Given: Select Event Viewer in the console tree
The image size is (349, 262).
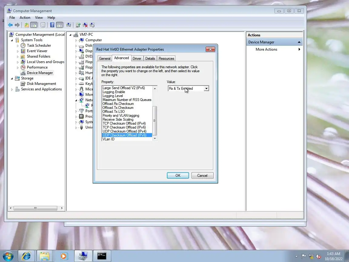Looking at the screenshot, I should coord(37,51).
